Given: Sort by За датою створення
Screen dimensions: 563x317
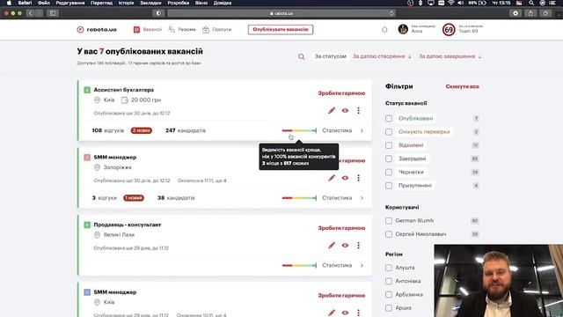Looking at the screenshot, I should coord(382,56).
